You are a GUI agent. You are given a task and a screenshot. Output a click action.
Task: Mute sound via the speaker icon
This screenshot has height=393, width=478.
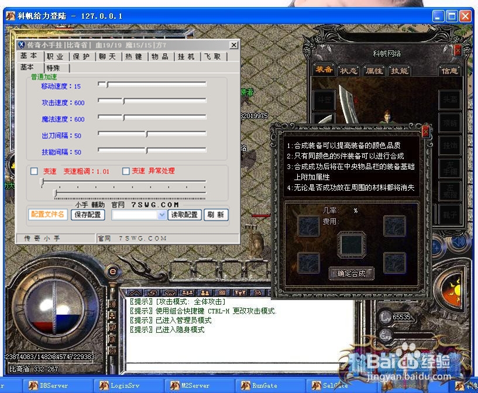pos(457,243)
